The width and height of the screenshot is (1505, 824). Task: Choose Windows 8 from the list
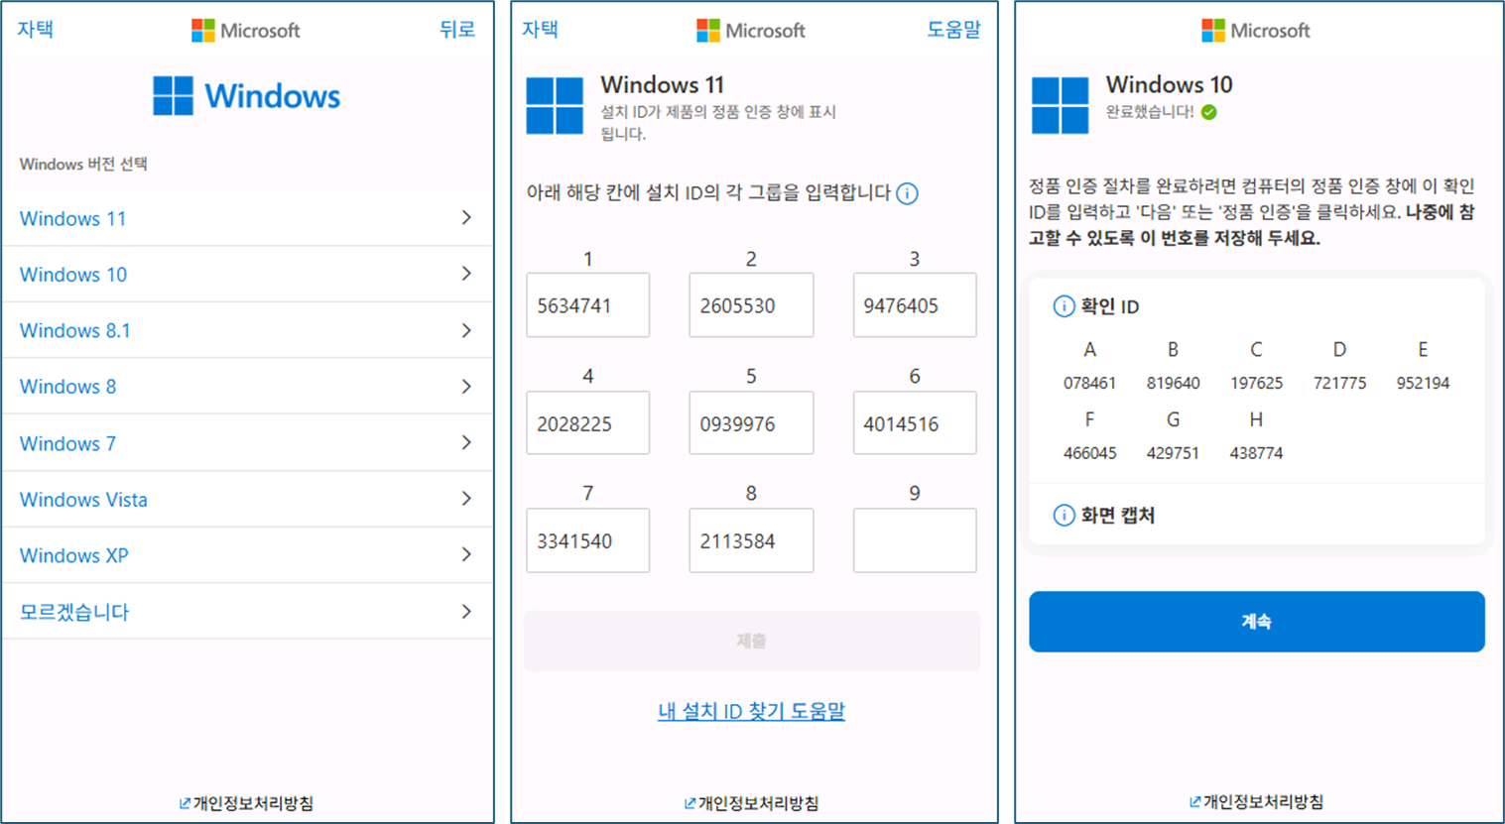[x=247, y=387]
